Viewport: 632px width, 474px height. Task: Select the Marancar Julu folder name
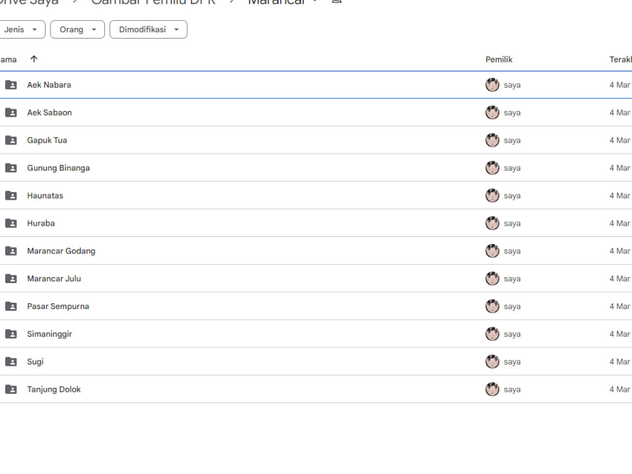pyautogui.click(x=54, y=279)
